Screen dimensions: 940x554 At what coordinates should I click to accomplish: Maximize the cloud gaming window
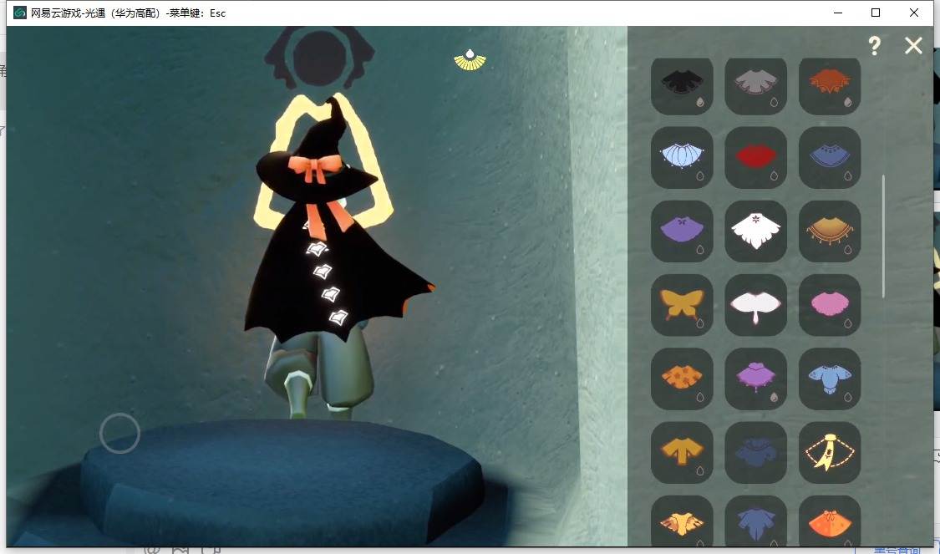(x=876, y=13)
